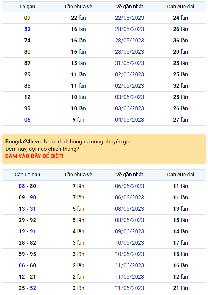
Task: Select lo gan number 06 in first table
Action: [27, 120]
